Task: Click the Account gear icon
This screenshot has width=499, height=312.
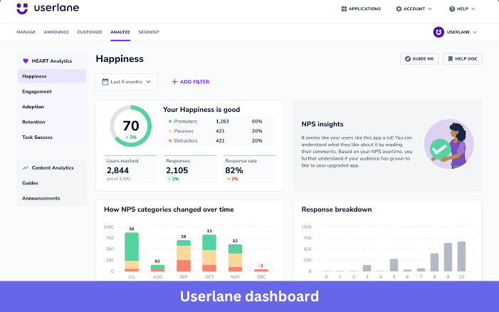Action: pos(399,9)
